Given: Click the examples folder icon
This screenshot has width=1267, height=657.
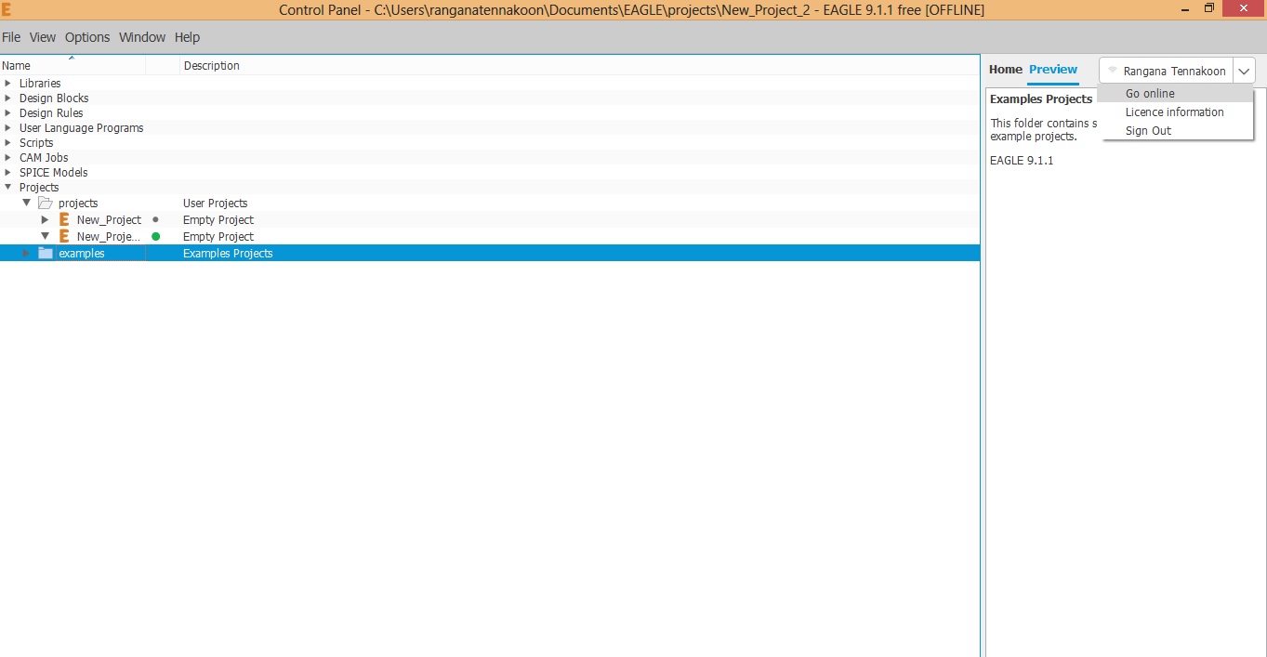Looking at the screenshot, I should 46,253.
